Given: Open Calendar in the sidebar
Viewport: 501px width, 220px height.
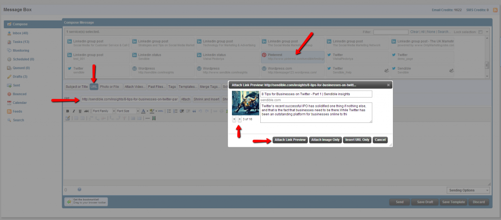Looking at the screenshot, I should click(x=20, y=102).
